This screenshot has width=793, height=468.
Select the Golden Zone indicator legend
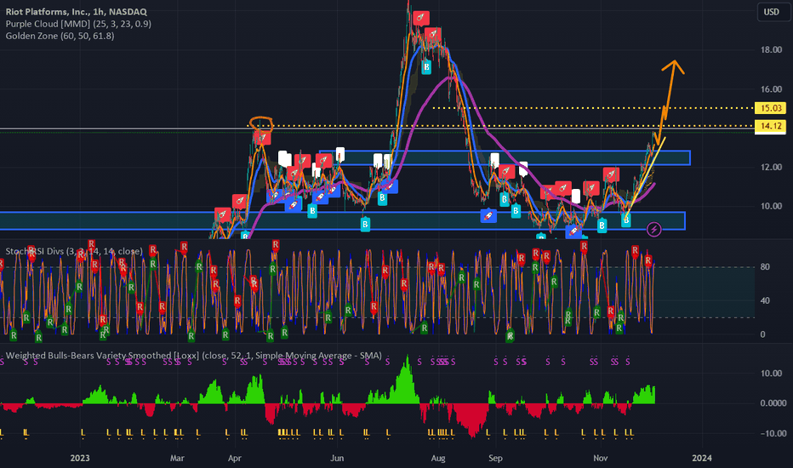[60, 36]
